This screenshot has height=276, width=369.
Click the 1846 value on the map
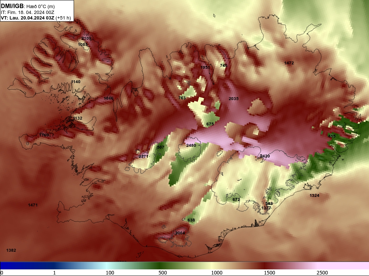tap(108, 98)
